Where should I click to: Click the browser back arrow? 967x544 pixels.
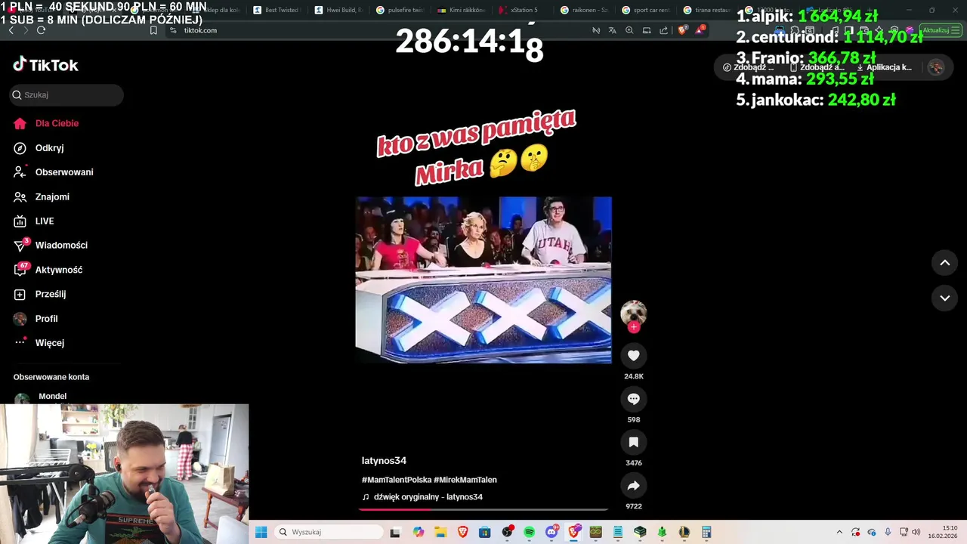point(11,30)
